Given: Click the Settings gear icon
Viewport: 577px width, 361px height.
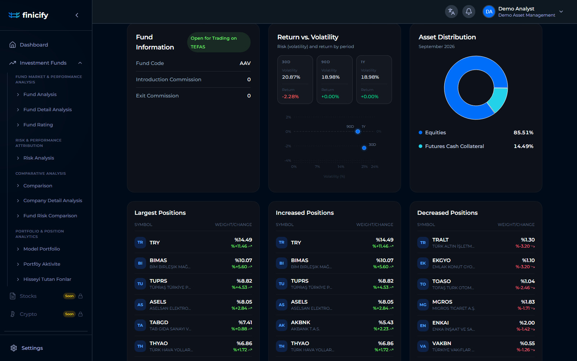Looking at the screenshot, I should 14,348.
